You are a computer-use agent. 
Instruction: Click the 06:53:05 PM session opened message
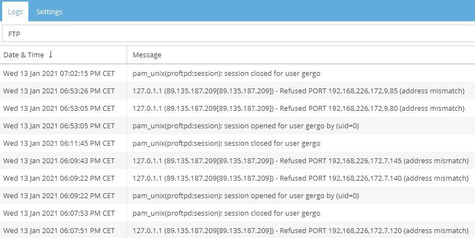245,126
